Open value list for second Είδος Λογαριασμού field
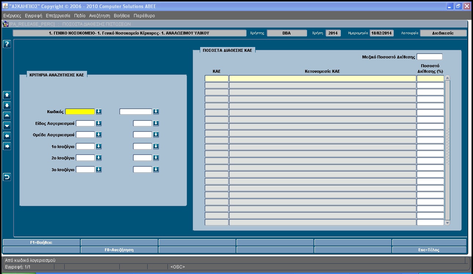 coord(156,123)
